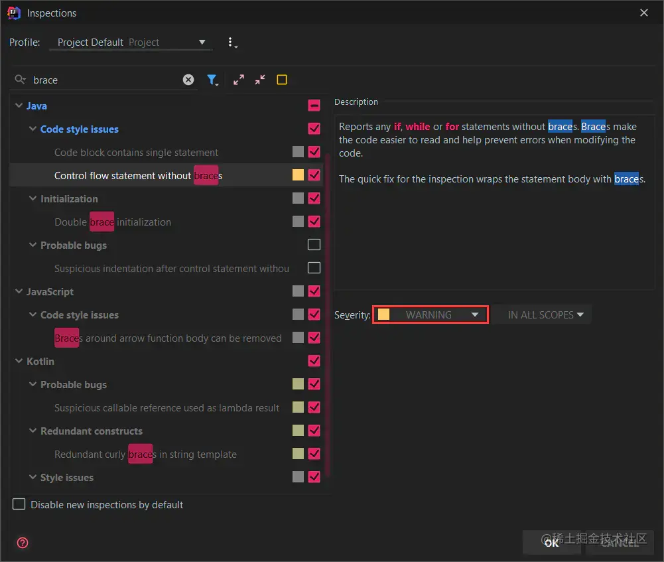This screenshot has width=664, height=562.
Task: Collapse the Initialization node
Action: (33, 198)
